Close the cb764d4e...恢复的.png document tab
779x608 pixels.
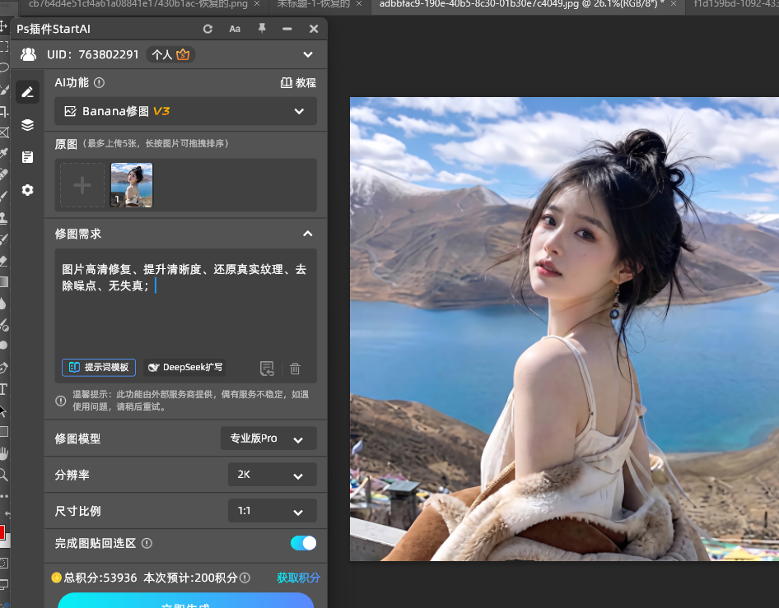coord(257,4)
